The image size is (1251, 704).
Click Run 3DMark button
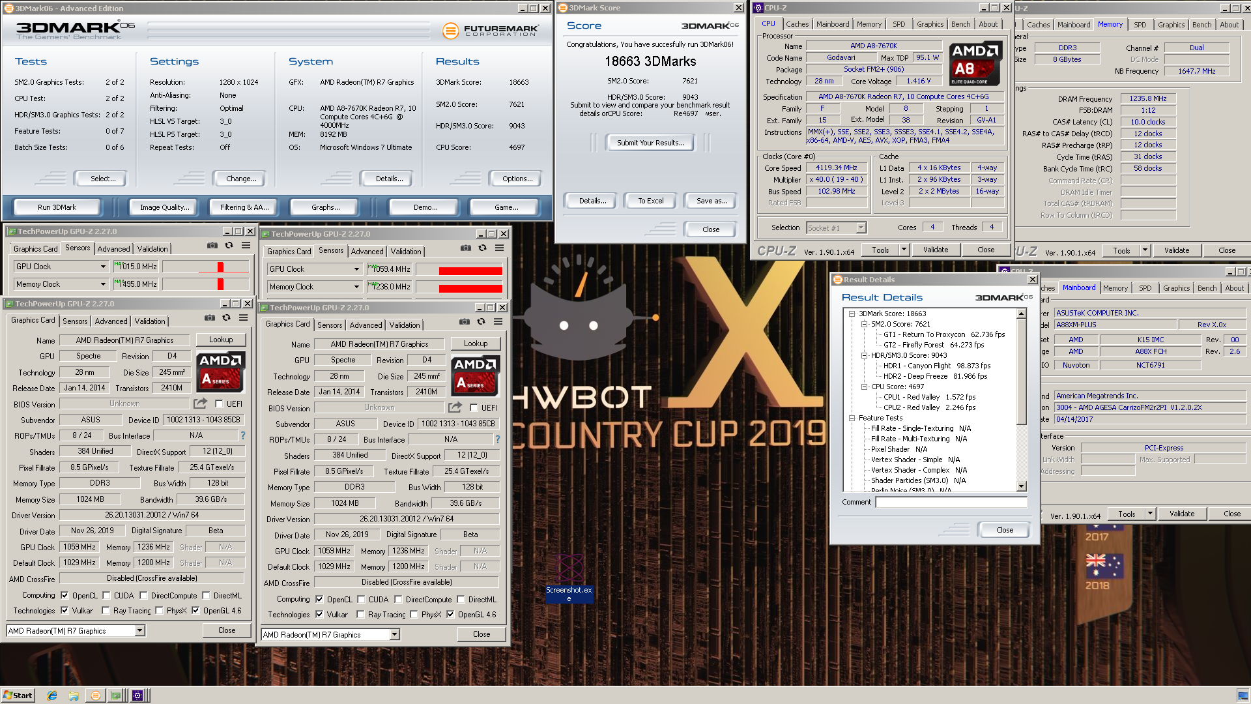57,207
